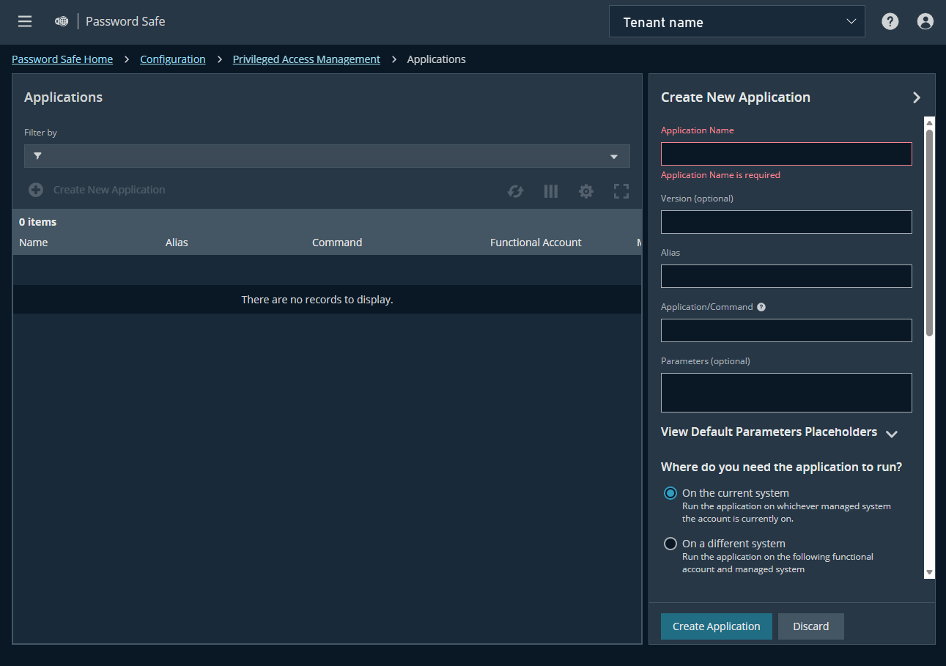Click the BeyondTrust globe logo
This screenshot has height=666, width=946.
click(x=62, y=21)
